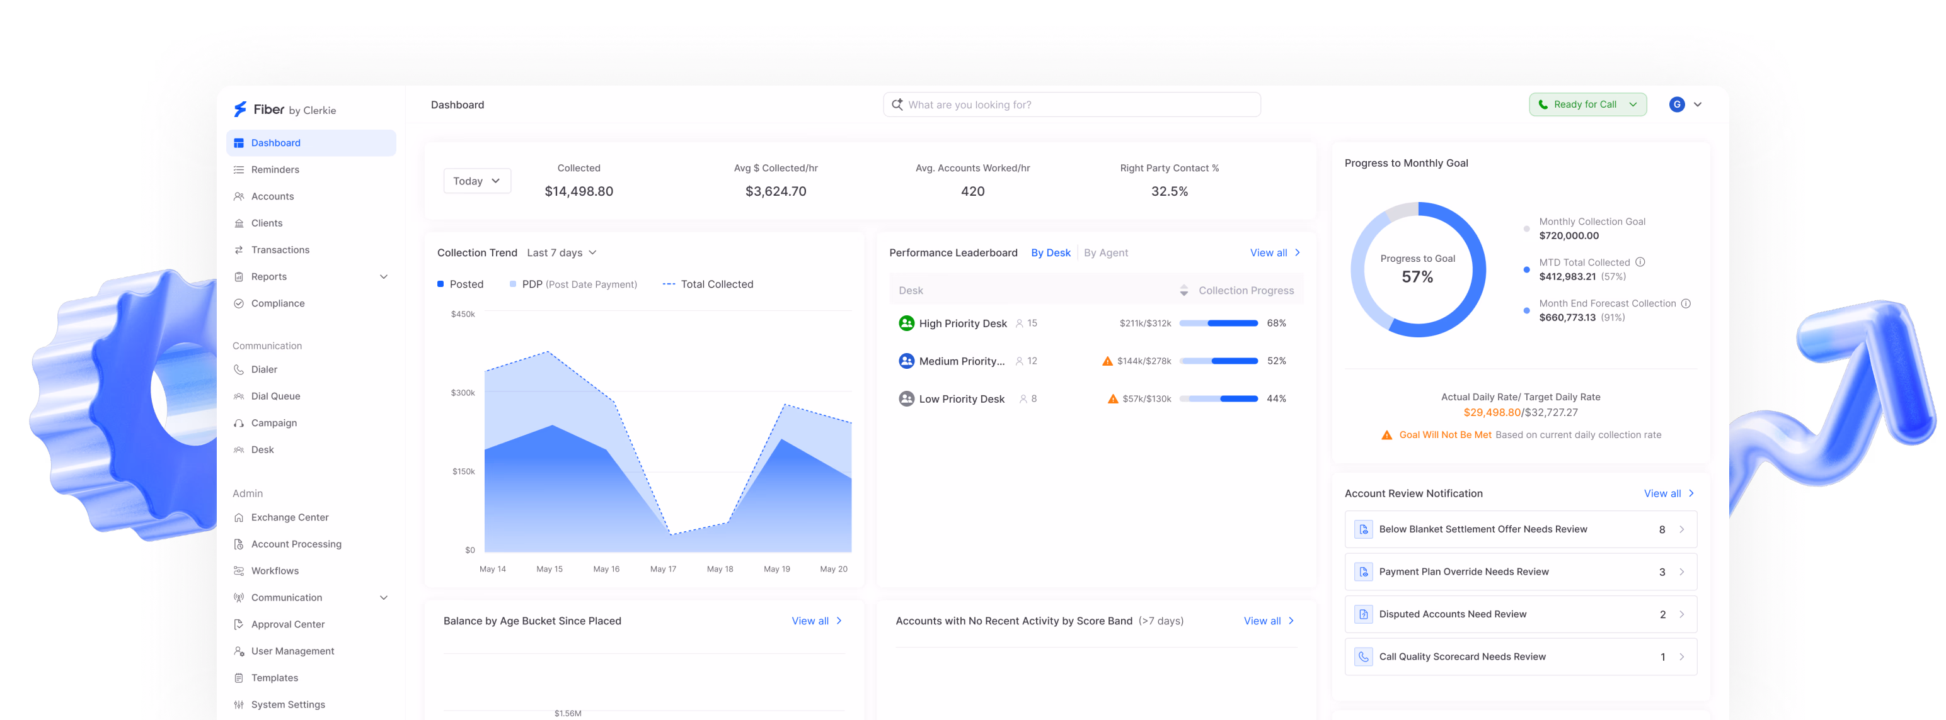View all Account Review Notifications
The height and width of the screenshot is (720, 1946).
click(1668, 493)
